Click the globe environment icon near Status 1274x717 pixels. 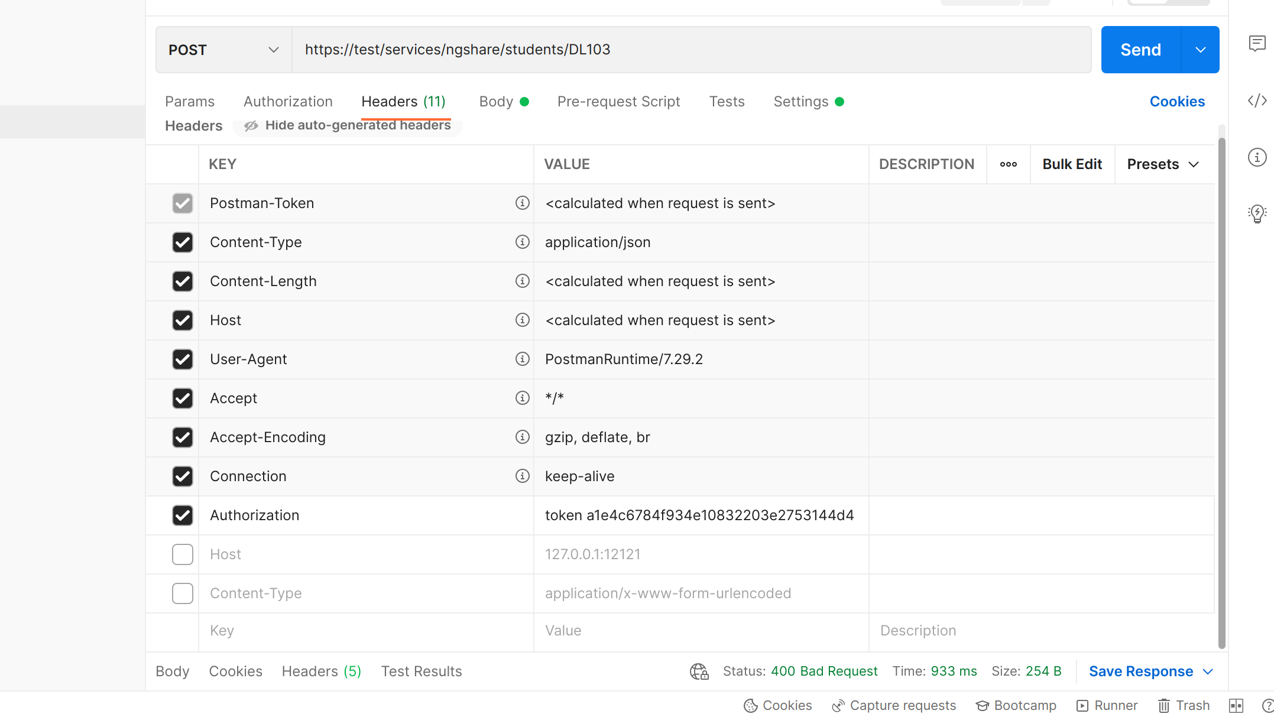pos(699,671)
